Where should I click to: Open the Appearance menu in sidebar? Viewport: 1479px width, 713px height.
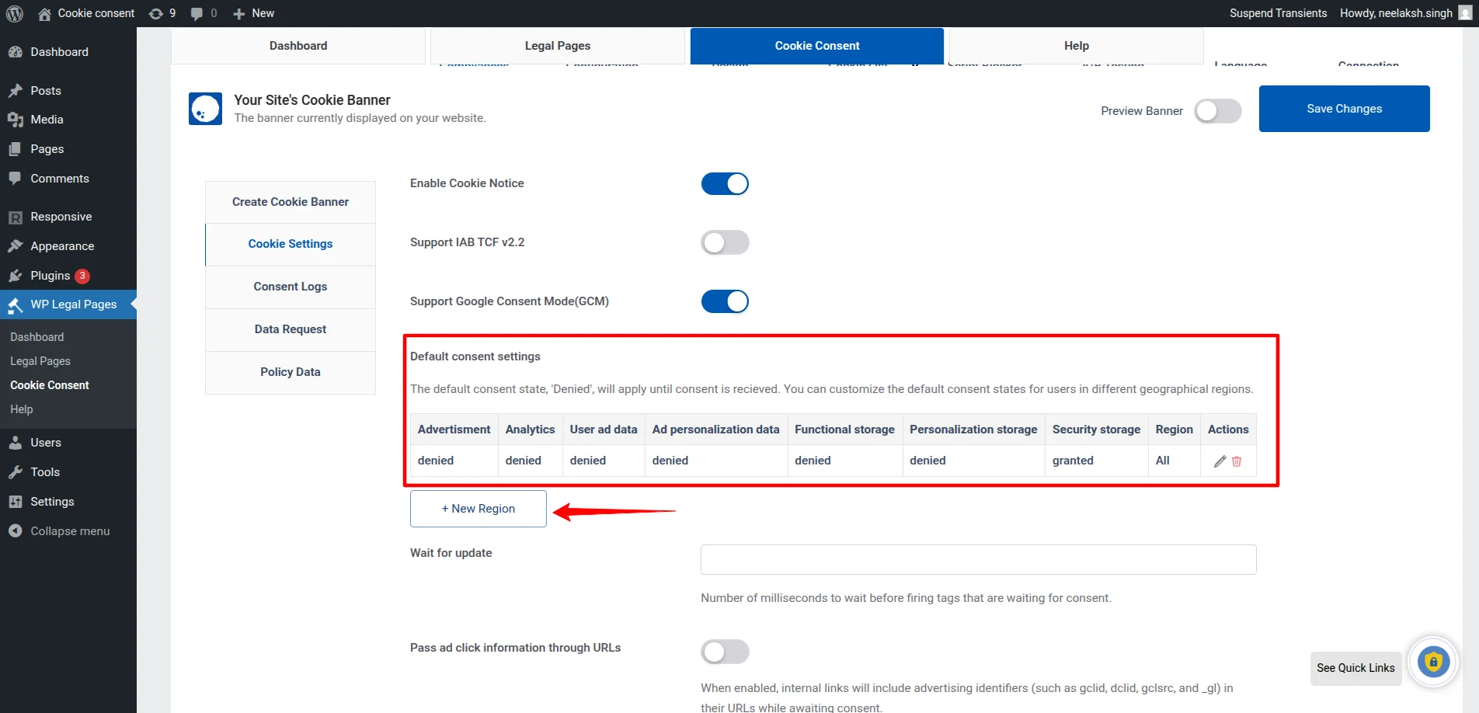61,245
